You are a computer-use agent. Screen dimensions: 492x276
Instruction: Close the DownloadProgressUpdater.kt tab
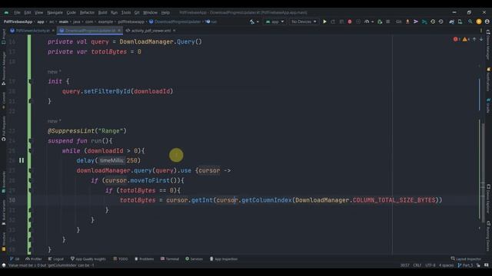(119, 31)
